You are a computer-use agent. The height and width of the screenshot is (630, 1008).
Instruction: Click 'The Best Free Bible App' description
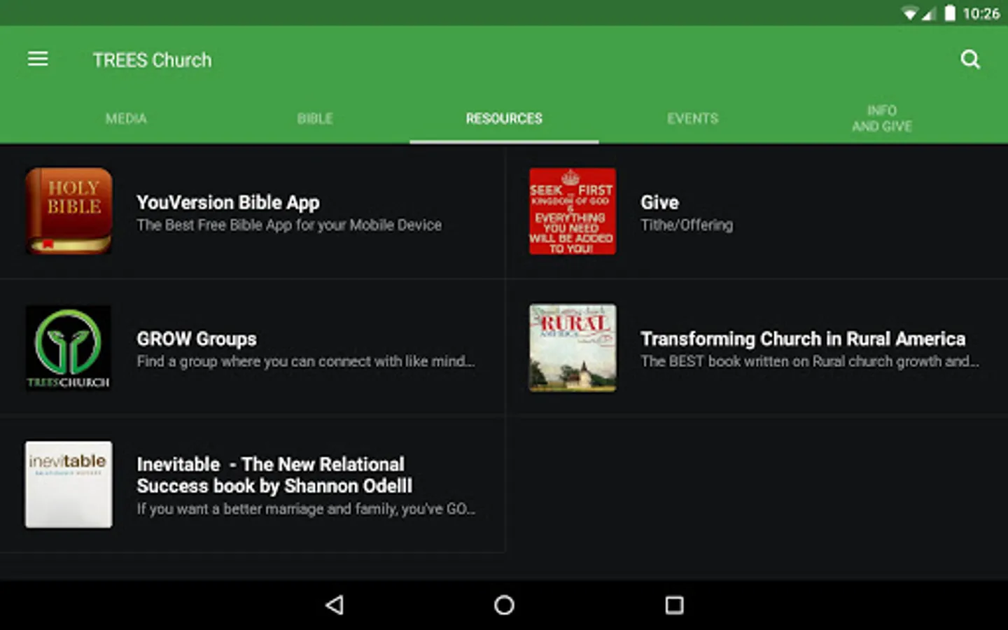289,225
